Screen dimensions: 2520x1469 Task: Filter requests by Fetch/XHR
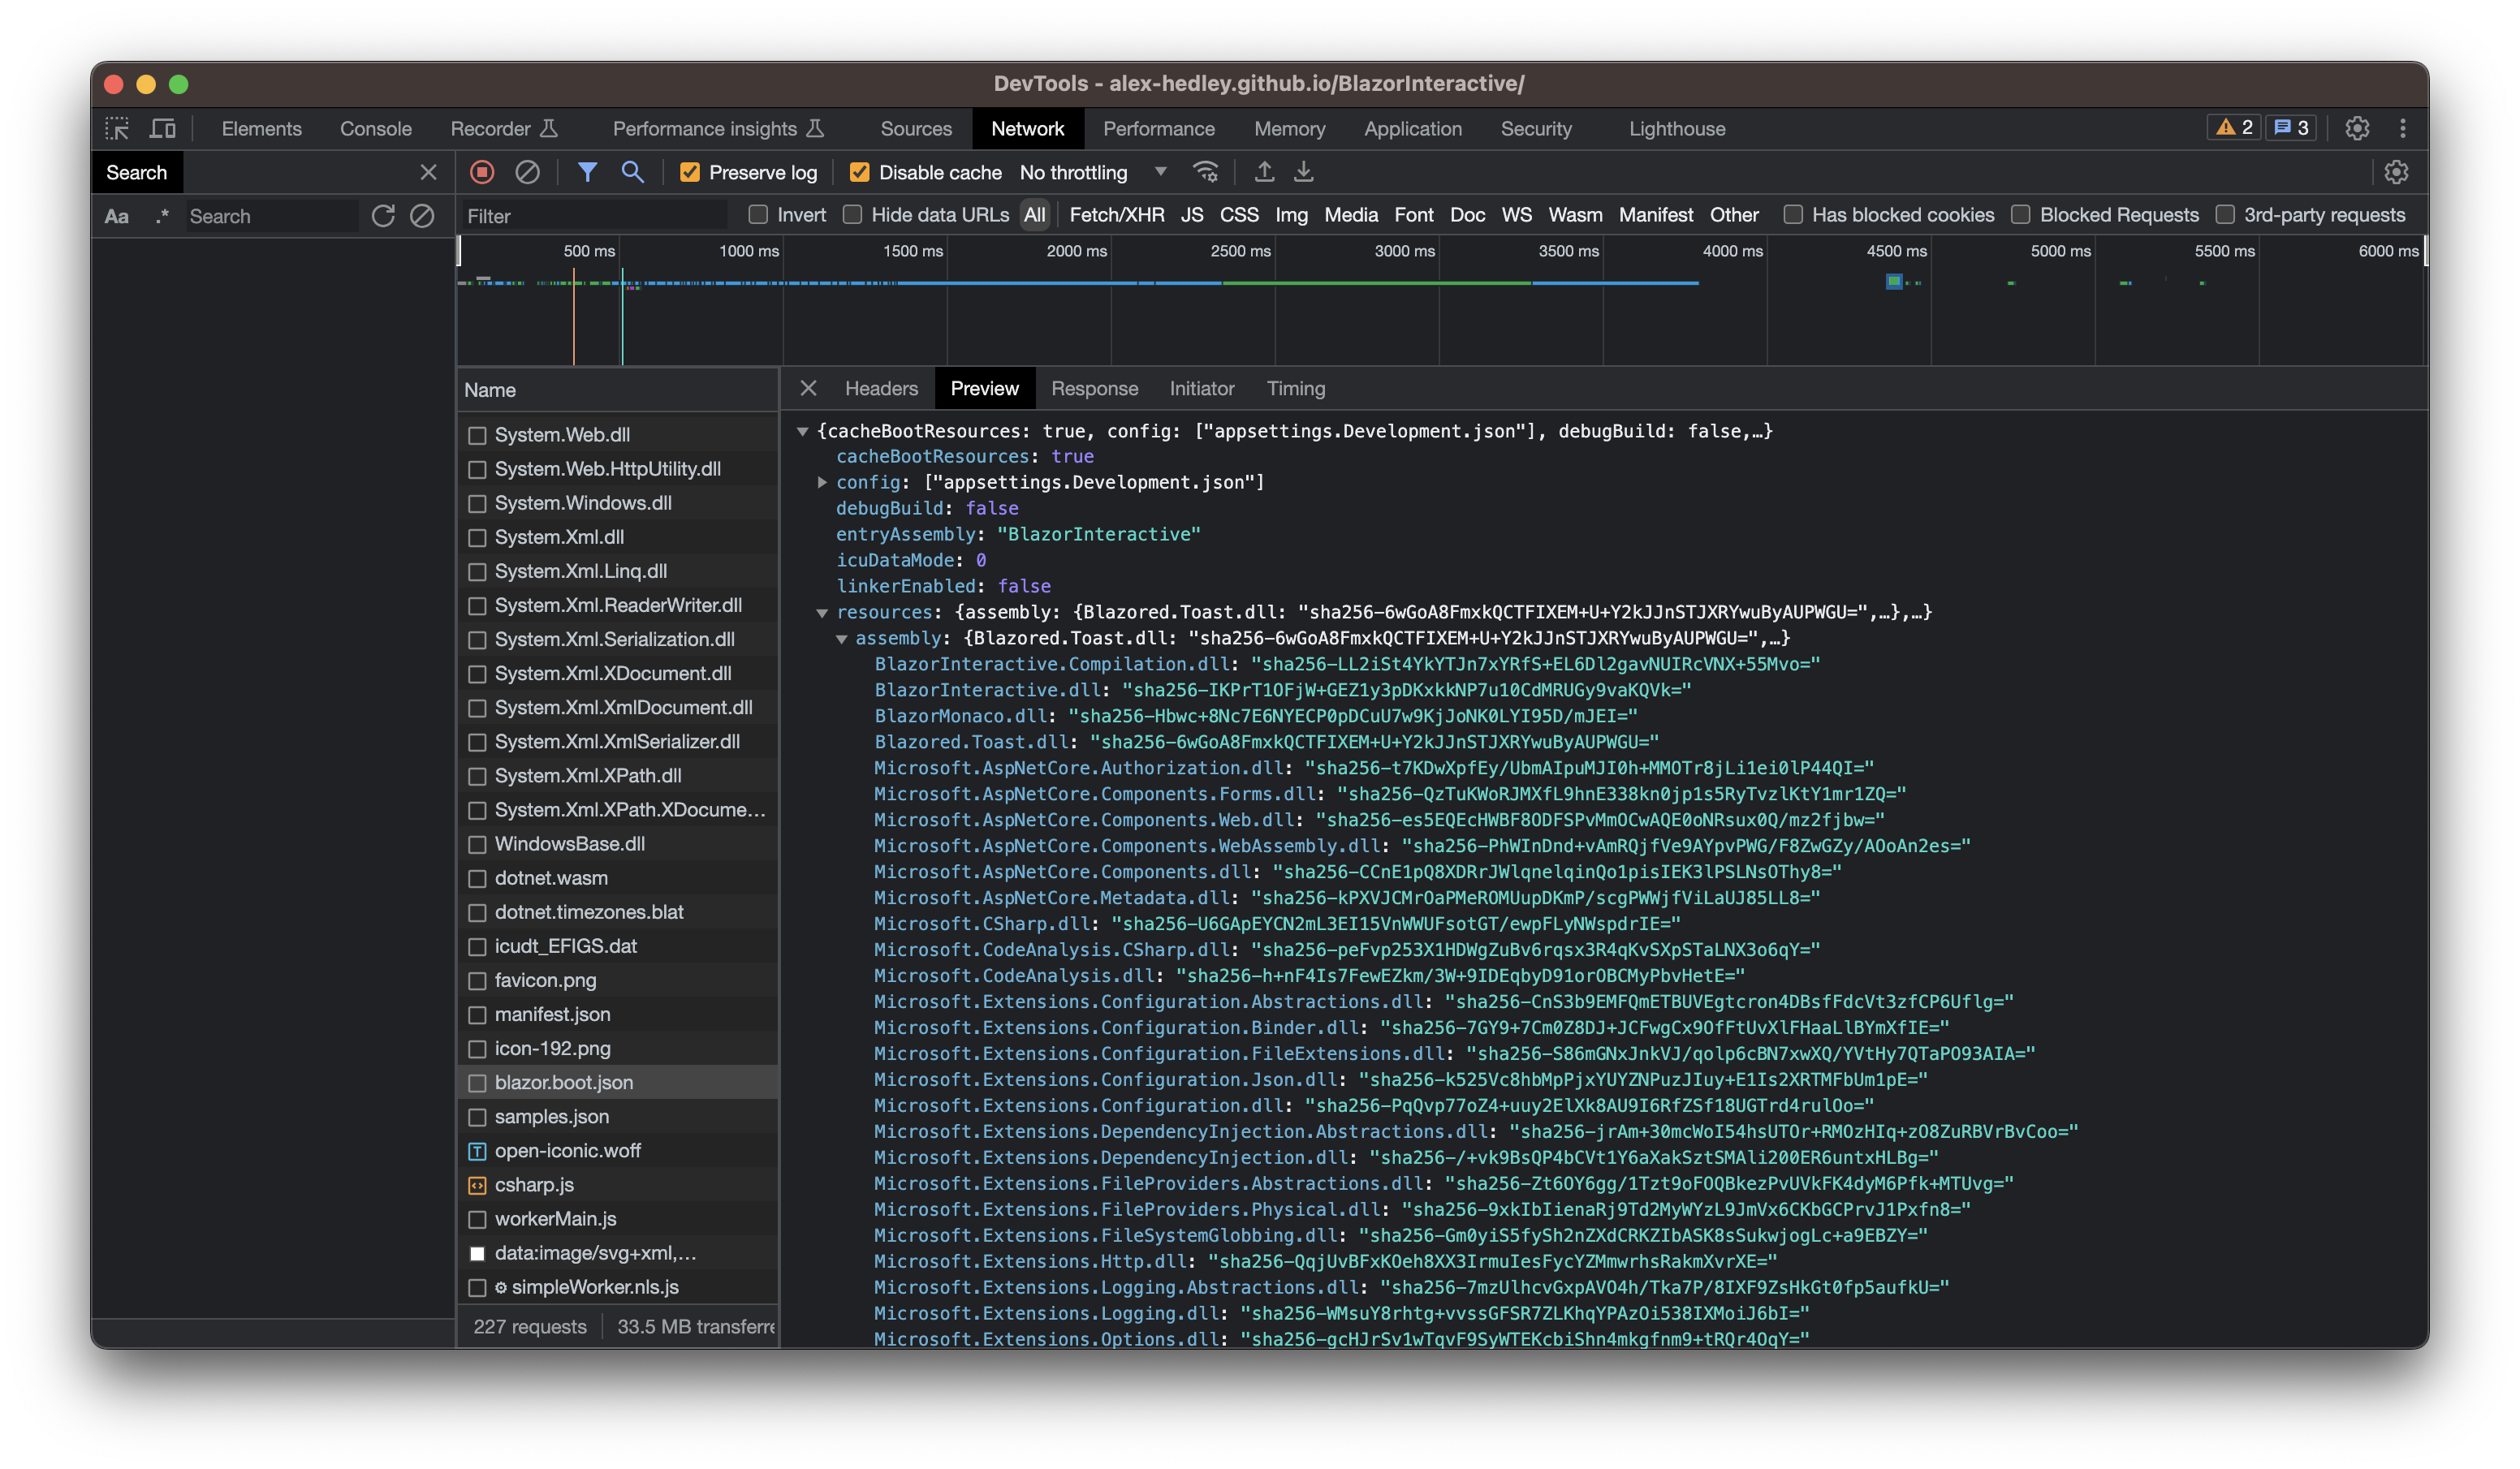click(x=1117, y=215)
